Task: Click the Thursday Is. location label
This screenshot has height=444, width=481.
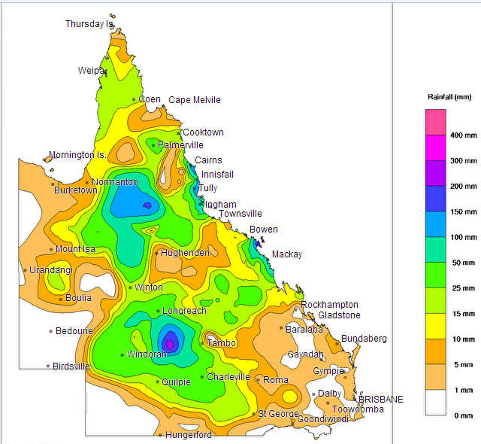Action: (x=89, y=24)
